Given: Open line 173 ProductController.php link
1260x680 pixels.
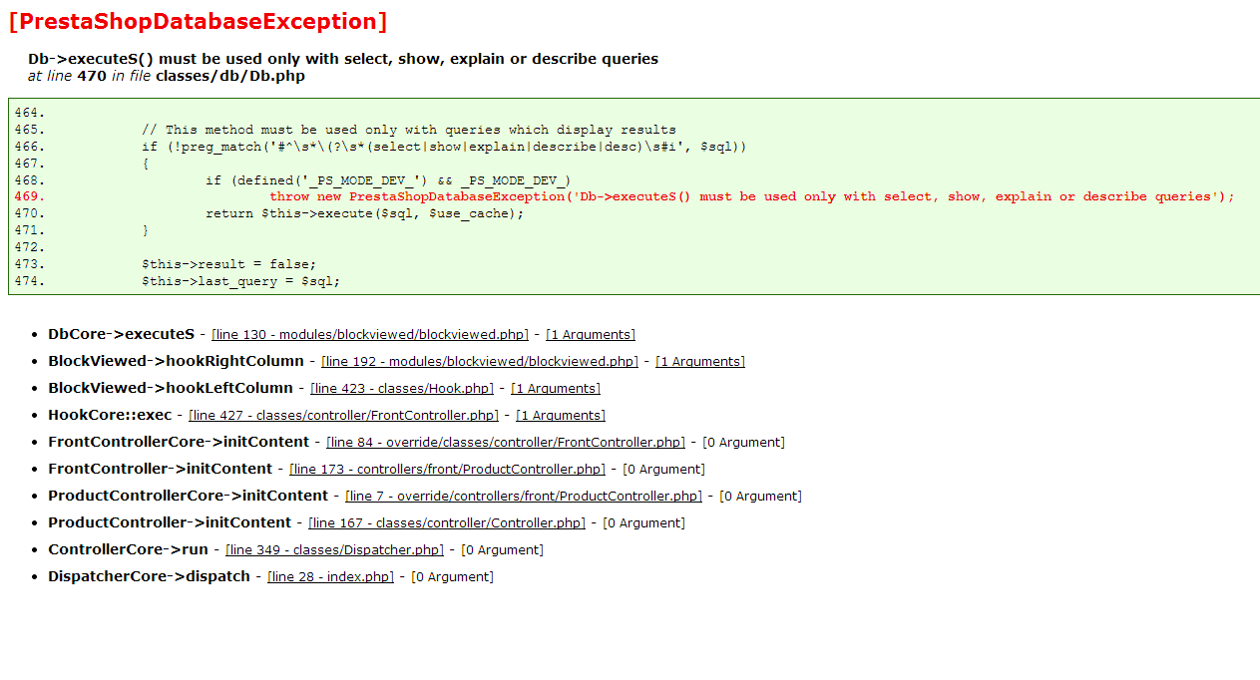Looking at the screenshot, I should point(447,470).
